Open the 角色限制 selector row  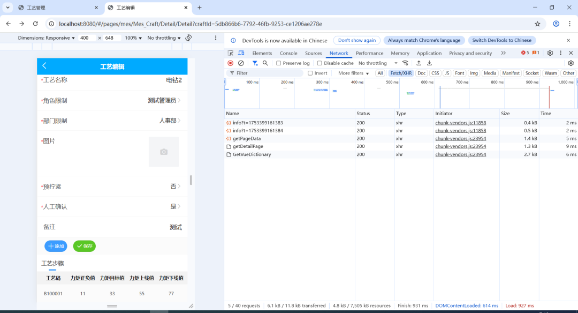point(112,100)
